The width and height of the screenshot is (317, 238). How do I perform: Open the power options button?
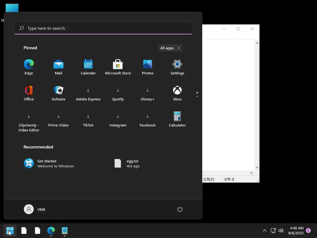tap(180, 209)
